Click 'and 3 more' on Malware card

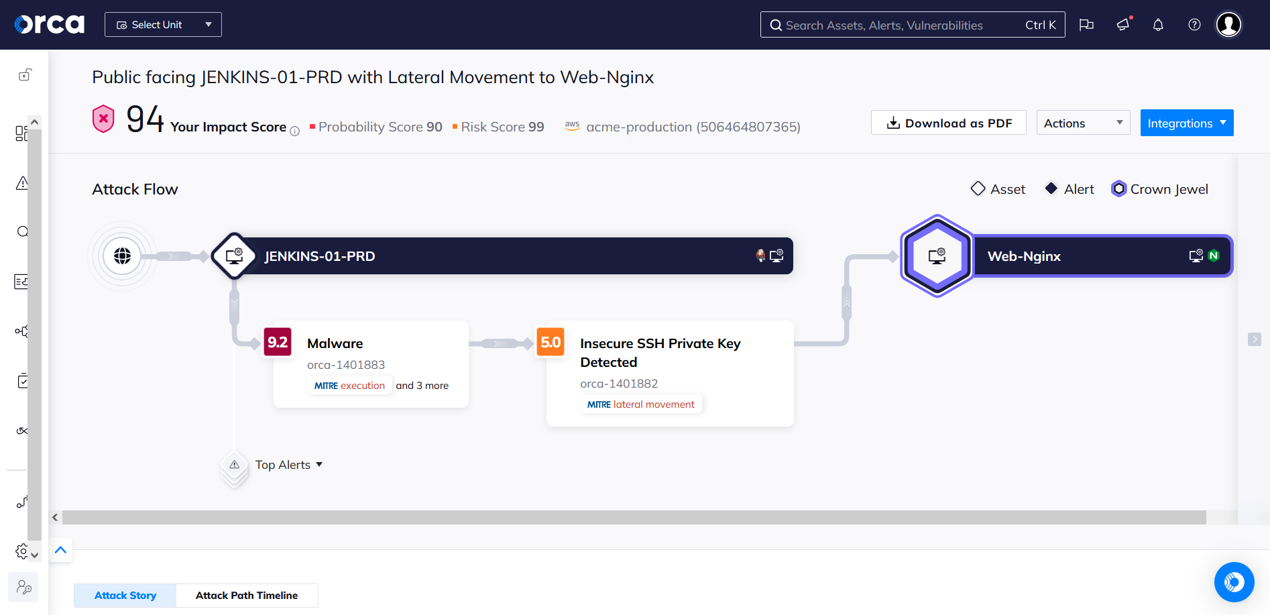(x=422, y=386)
